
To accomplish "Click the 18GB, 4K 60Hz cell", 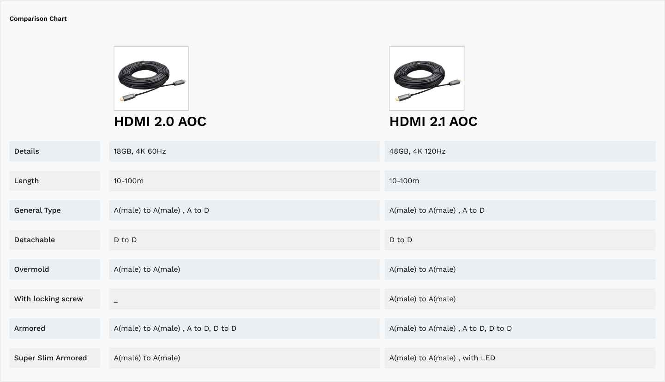I will [x=140, y=151].
